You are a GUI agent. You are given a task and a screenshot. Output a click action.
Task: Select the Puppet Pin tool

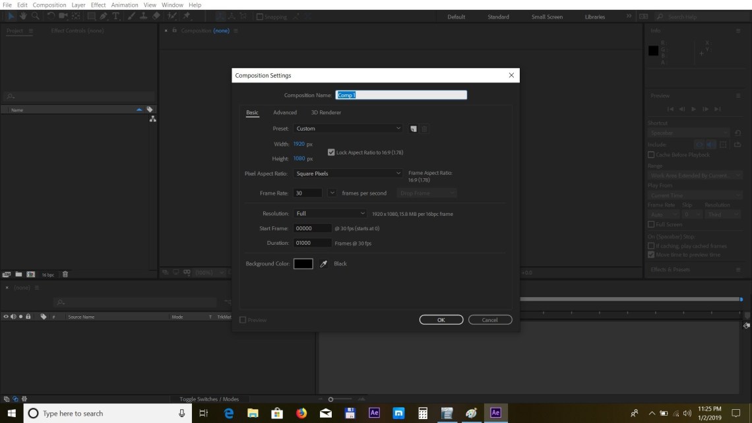point(187,16)
